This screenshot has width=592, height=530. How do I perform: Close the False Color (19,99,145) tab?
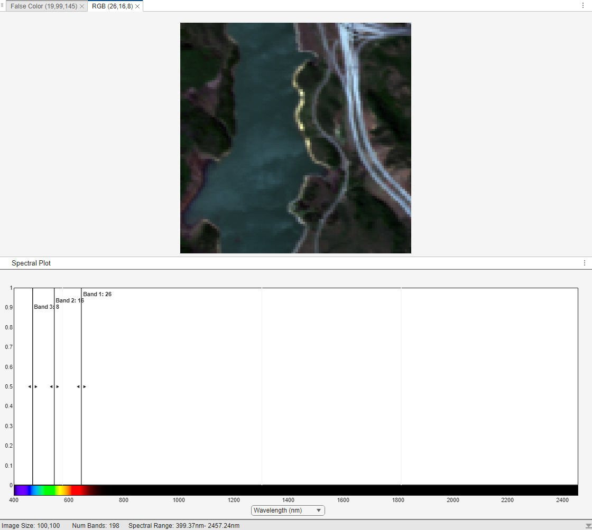[82, 6]
